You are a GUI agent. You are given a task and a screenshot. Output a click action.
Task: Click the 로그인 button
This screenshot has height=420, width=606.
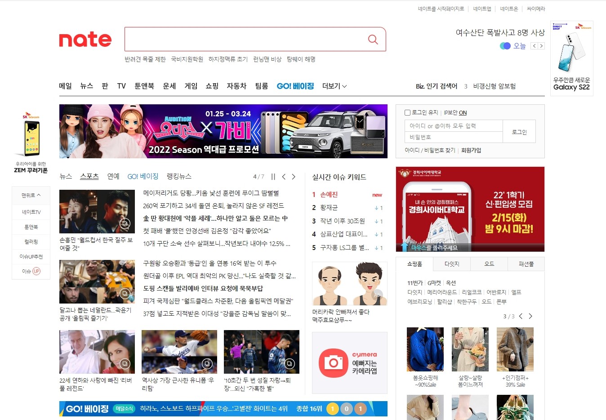pos(519,132)
